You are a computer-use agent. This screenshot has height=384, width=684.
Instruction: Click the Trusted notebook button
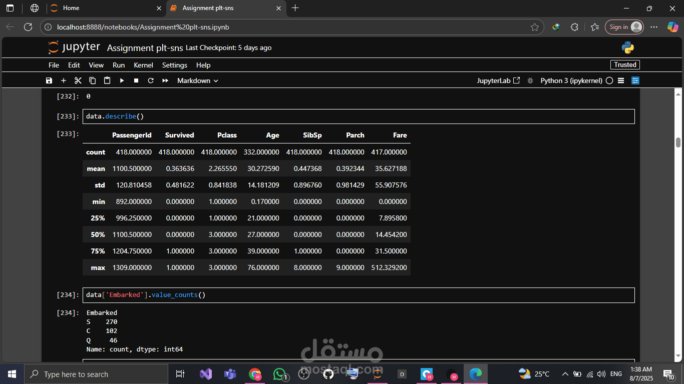(625, 64)
